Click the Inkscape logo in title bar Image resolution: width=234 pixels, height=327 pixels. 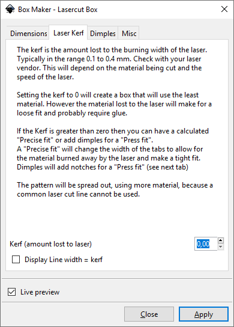(10, 10)
